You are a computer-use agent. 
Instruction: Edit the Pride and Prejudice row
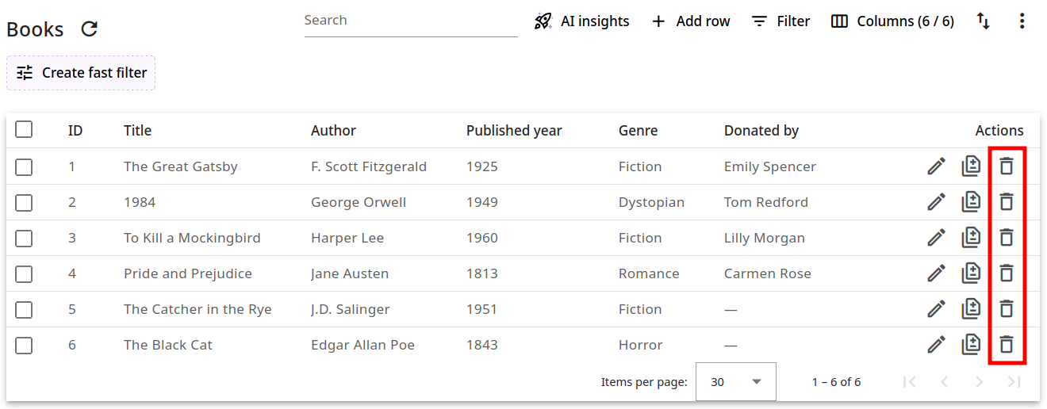pyautogui.click(x=936, y=273)
